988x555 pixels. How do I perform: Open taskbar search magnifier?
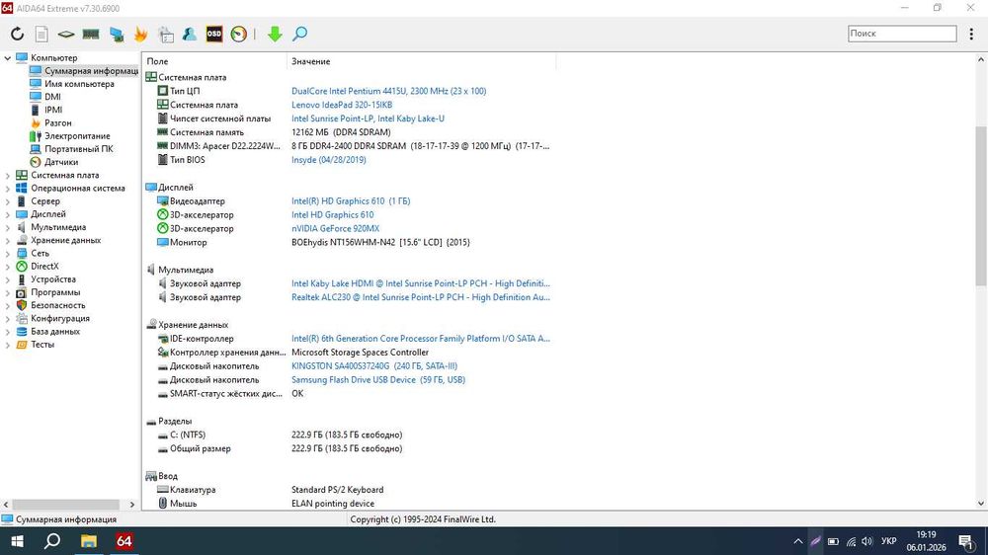(x=53, y=541)
